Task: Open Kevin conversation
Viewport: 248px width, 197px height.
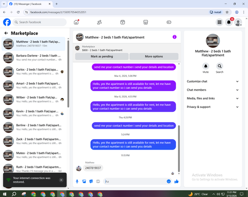Action: click(34, 113)
